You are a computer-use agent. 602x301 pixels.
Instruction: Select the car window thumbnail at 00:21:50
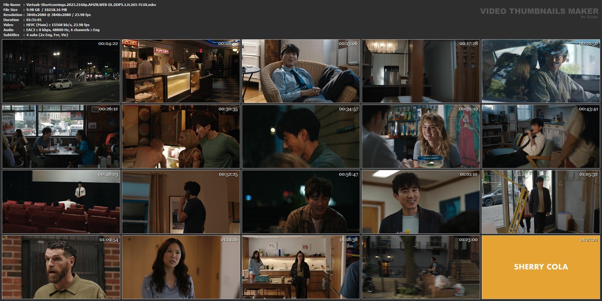pyautogui.click(x=541, y=71)
